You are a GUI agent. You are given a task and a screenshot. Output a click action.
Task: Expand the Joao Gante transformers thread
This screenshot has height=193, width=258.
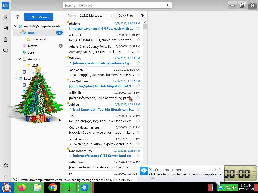tap(71, 75)
